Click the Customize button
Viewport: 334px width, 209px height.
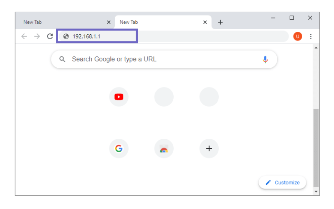coord(283,183)
